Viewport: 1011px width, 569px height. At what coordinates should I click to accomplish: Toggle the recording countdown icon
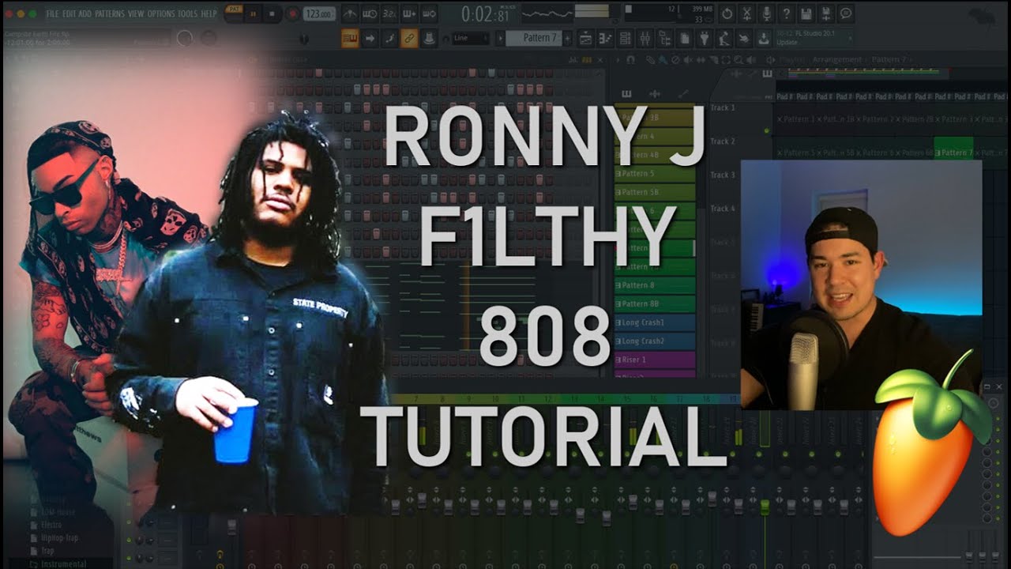point(389,13)
